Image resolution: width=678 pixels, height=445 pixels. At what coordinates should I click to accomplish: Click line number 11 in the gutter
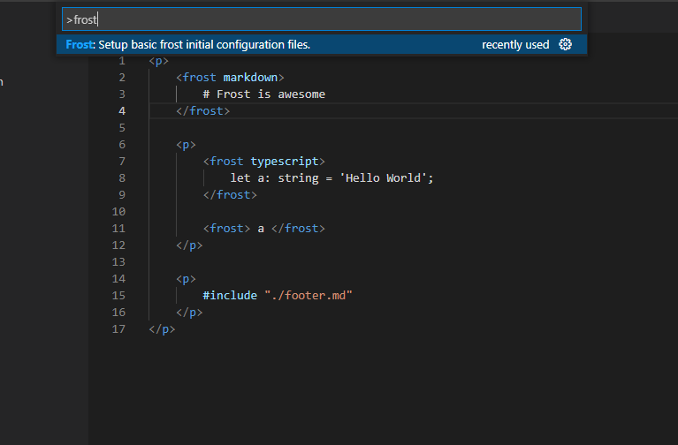118,228
